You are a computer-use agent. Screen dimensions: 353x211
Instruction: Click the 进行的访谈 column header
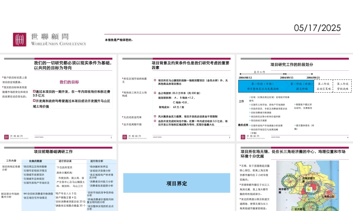65,161
